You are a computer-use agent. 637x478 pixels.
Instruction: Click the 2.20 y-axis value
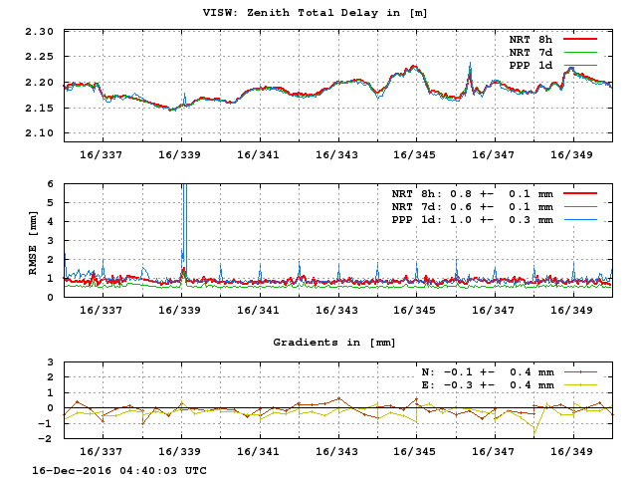point(39,83)
